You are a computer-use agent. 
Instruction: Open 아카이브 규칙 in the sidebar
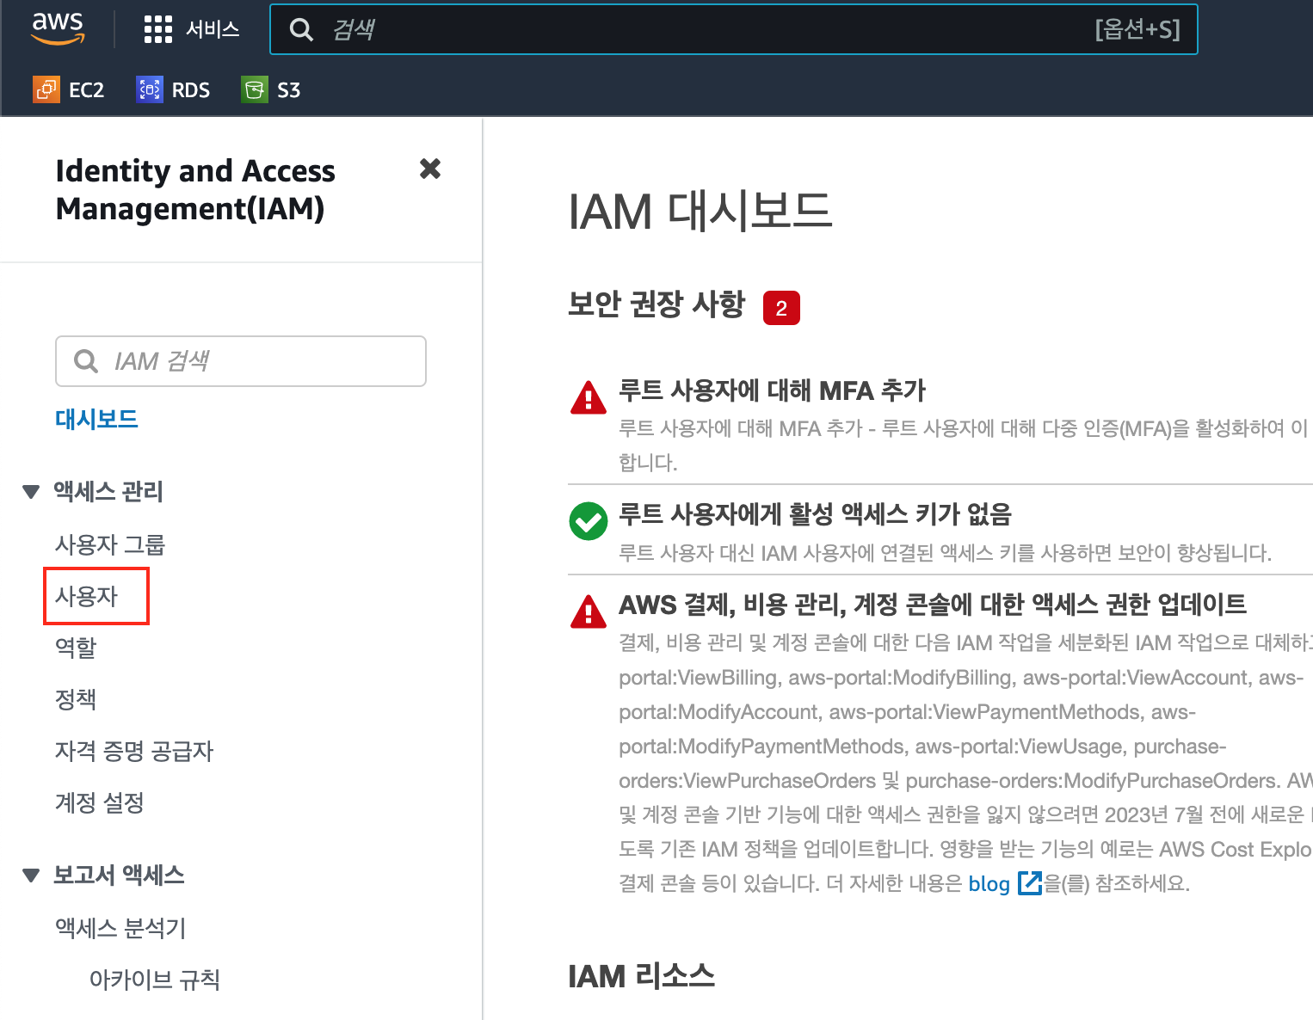[x=155, y=980]
